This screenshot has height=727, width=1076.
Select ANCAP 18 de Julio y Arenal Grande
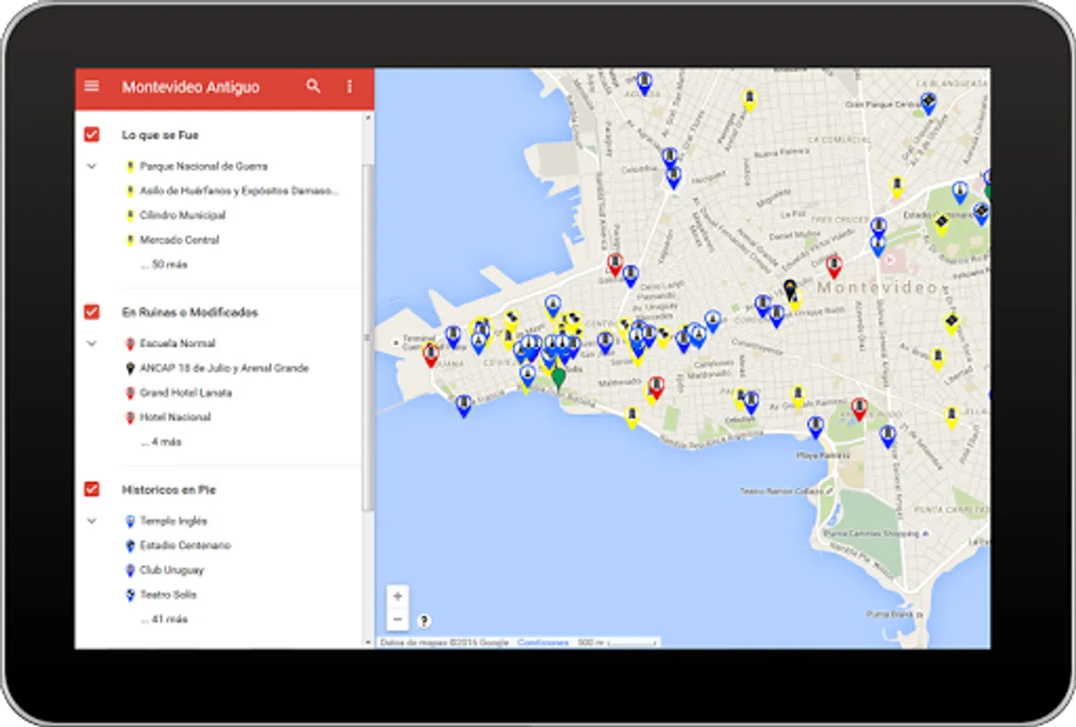point(224,368)
